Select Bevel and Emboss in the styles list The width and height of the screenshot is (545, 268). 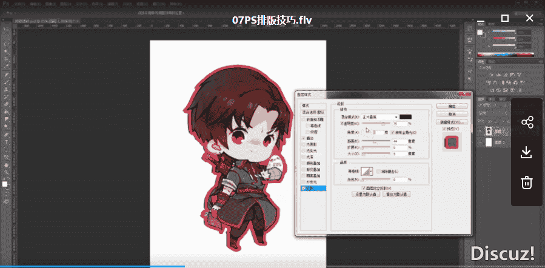pos(313,119)
